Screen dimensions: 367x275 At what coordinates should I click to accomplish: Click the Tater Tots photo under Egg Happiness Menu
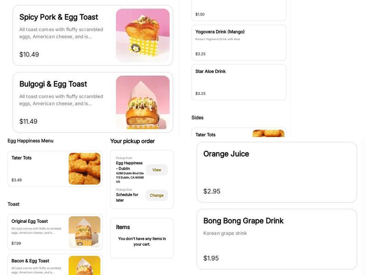pyautogui.click(x=84, y=169)
